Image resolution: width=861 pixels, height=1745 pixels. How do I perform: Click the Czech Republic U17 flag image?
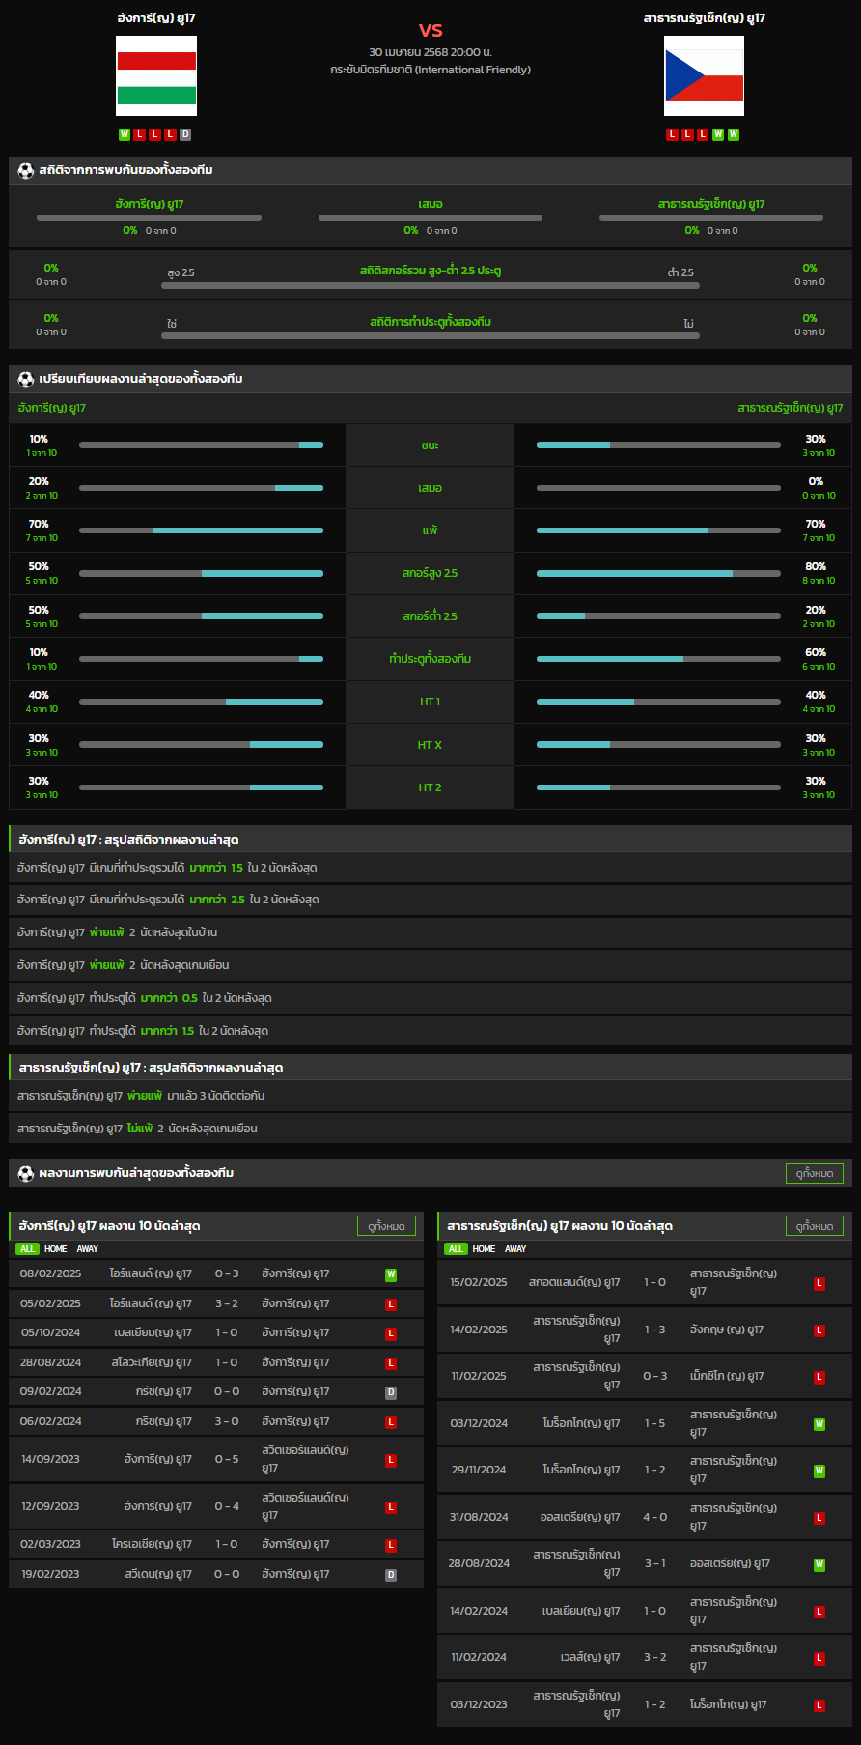click(x=704, y=75)
